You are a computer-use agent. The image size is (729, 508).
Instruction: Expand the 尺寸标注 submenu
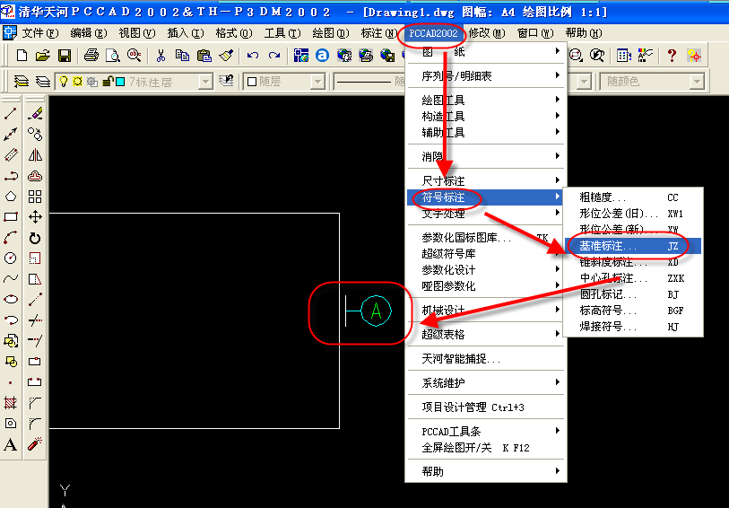click(486, 180)
